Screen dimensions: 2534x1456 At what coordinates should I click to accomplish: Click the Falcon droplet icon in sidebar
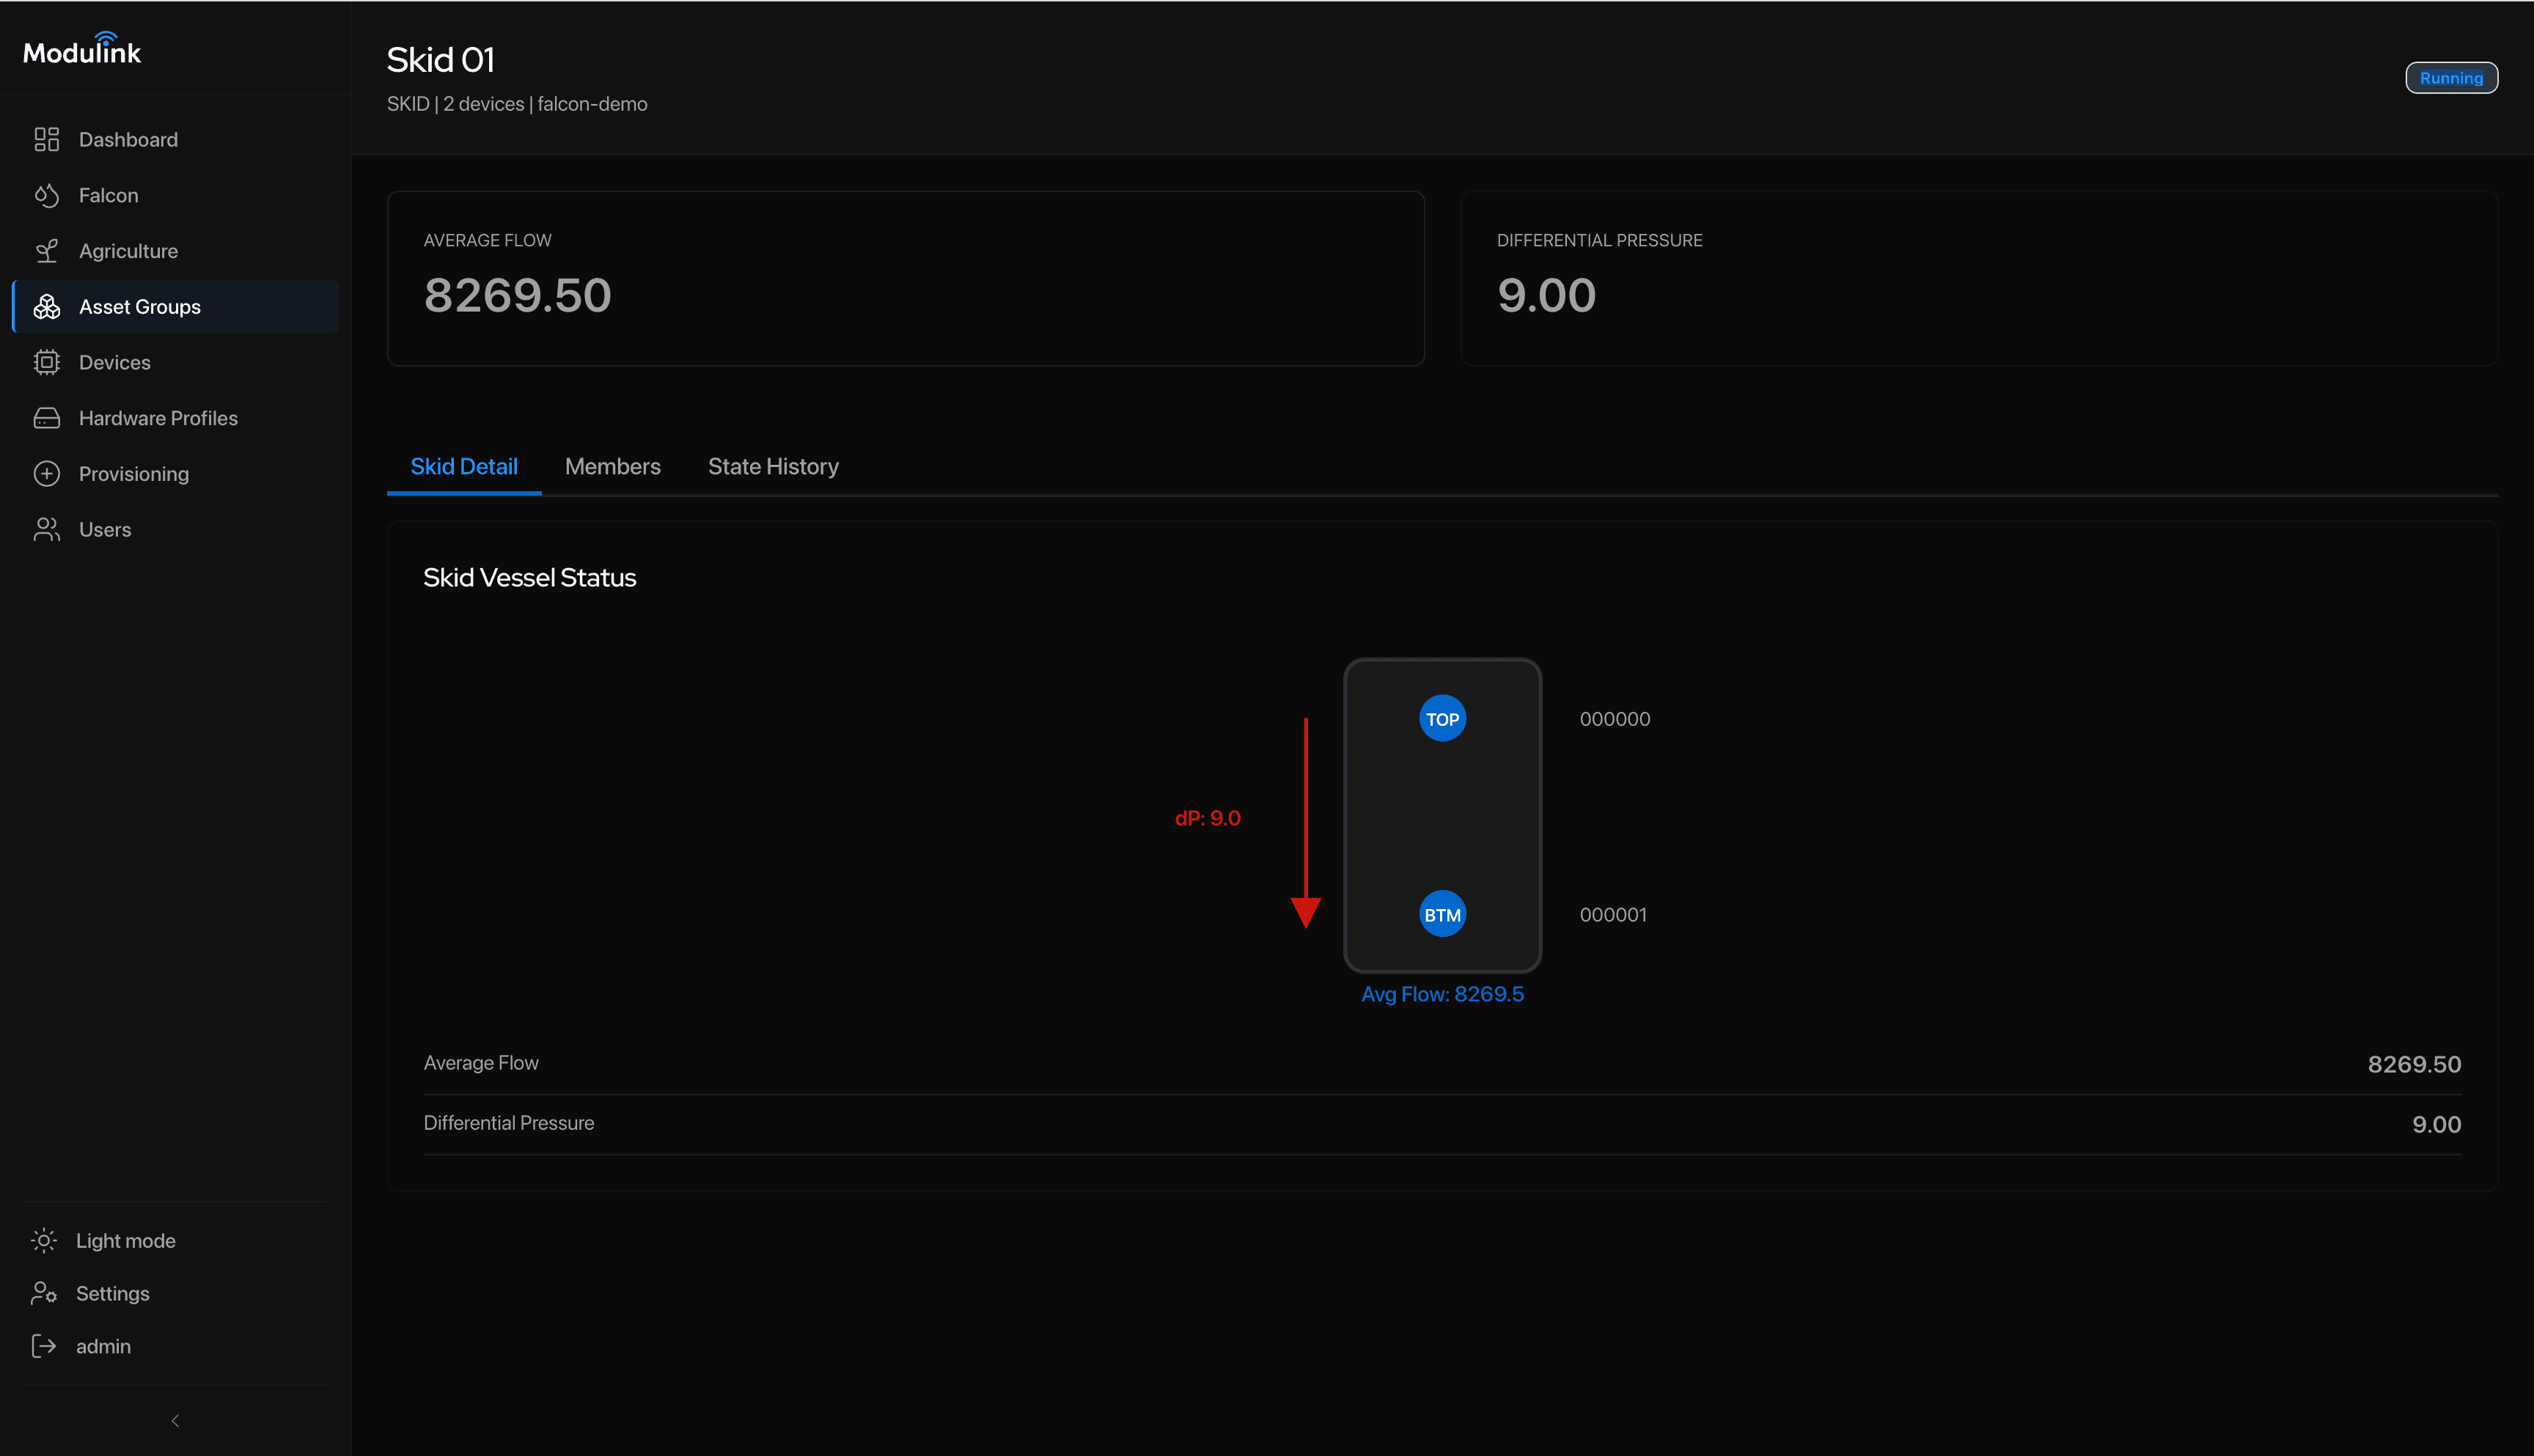(x=46, y=195)
